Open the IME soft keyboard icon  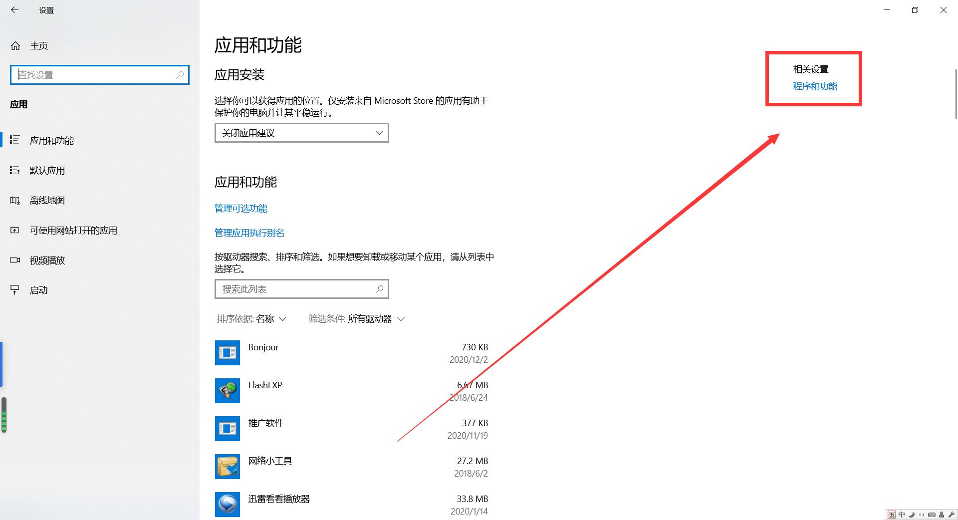pyautogui.click(x=932, y=515)
